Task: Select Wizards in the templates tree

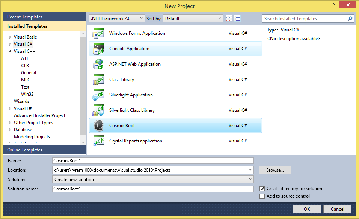Action: point(21,101)
